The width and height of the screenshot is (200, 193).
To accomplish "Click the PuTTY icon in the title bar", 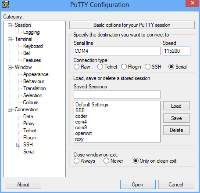I will point(6,4).
